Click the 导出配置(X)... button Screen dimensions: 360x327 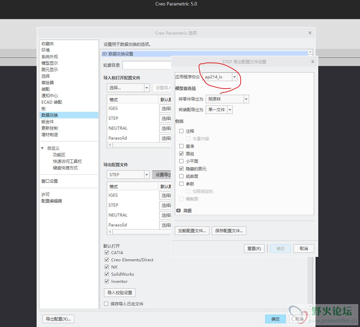click(x=58, y=319)
